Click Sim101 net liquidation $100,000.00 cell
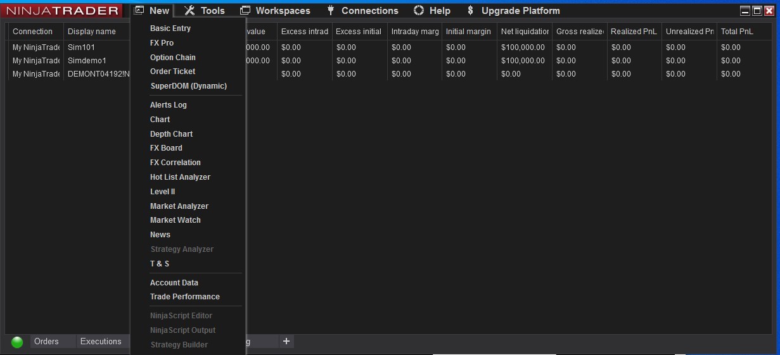This screenshot has height=355, width=780. tap(525, 47)
